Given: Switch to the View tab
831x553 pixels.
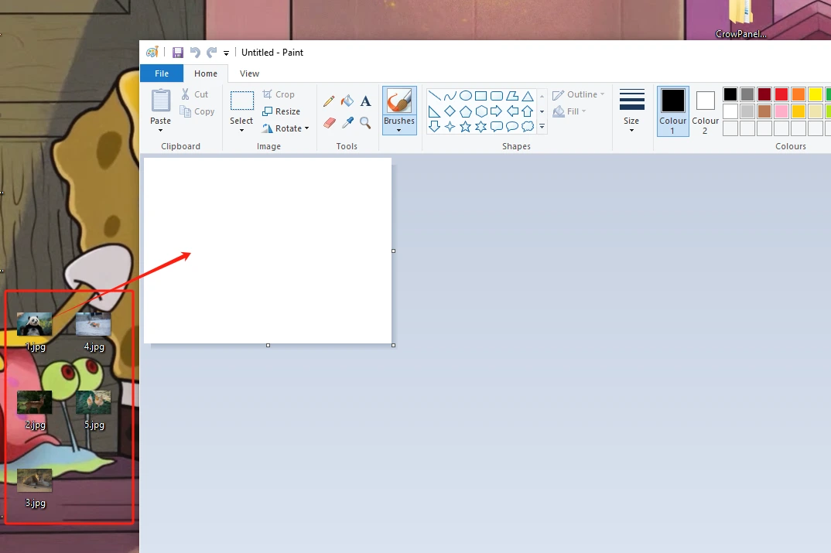Looking at the screenshot, I should (249, 73).
